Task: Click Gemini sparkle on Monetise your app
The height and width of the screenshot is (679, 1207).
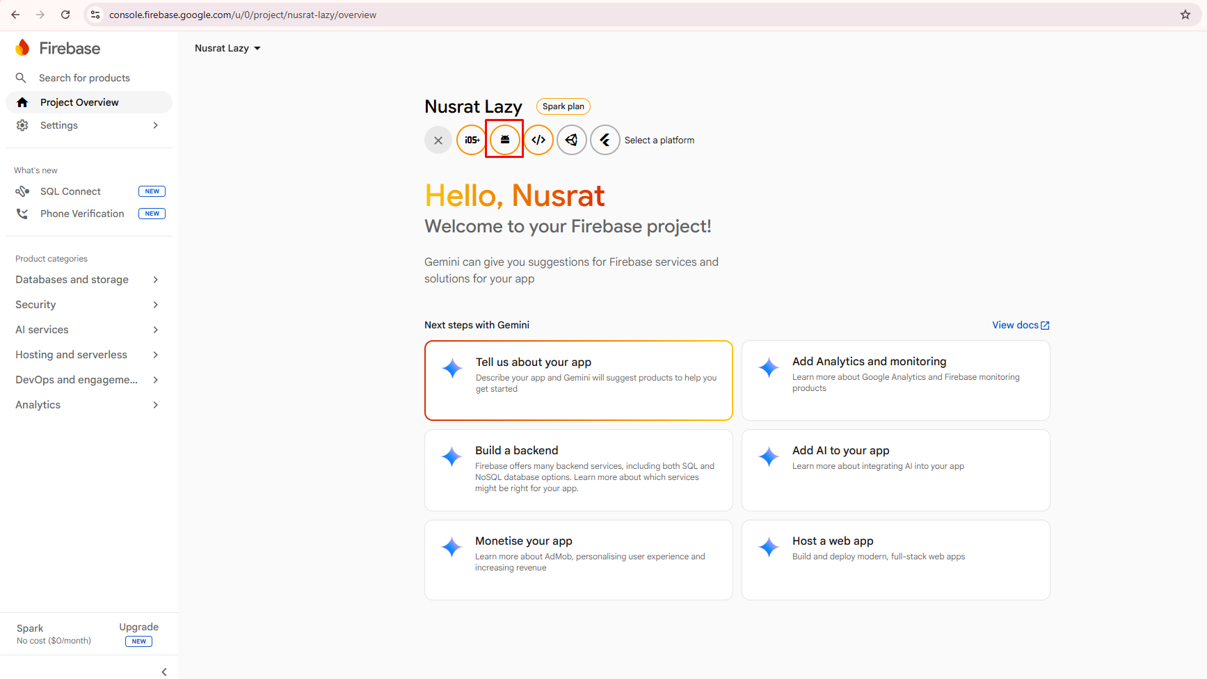Action: [451, 547]
